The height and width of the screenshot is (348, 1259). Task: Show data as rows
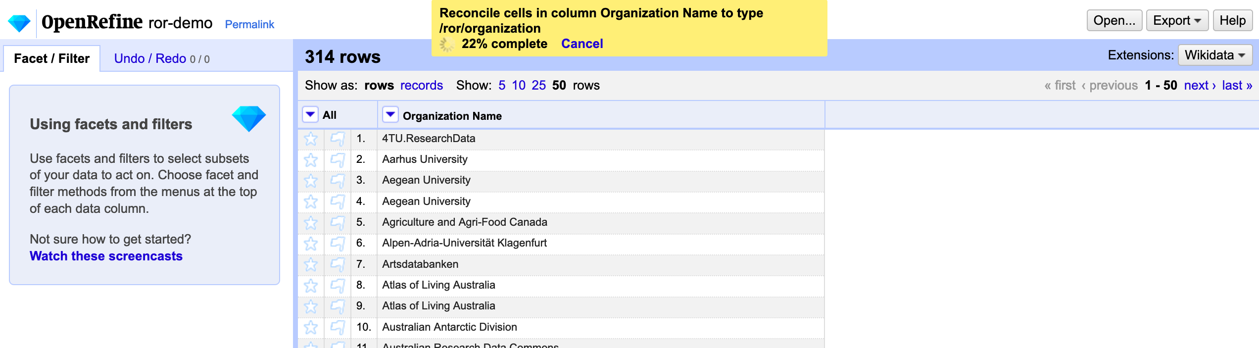pyautogui.click(x=379, y=85)
